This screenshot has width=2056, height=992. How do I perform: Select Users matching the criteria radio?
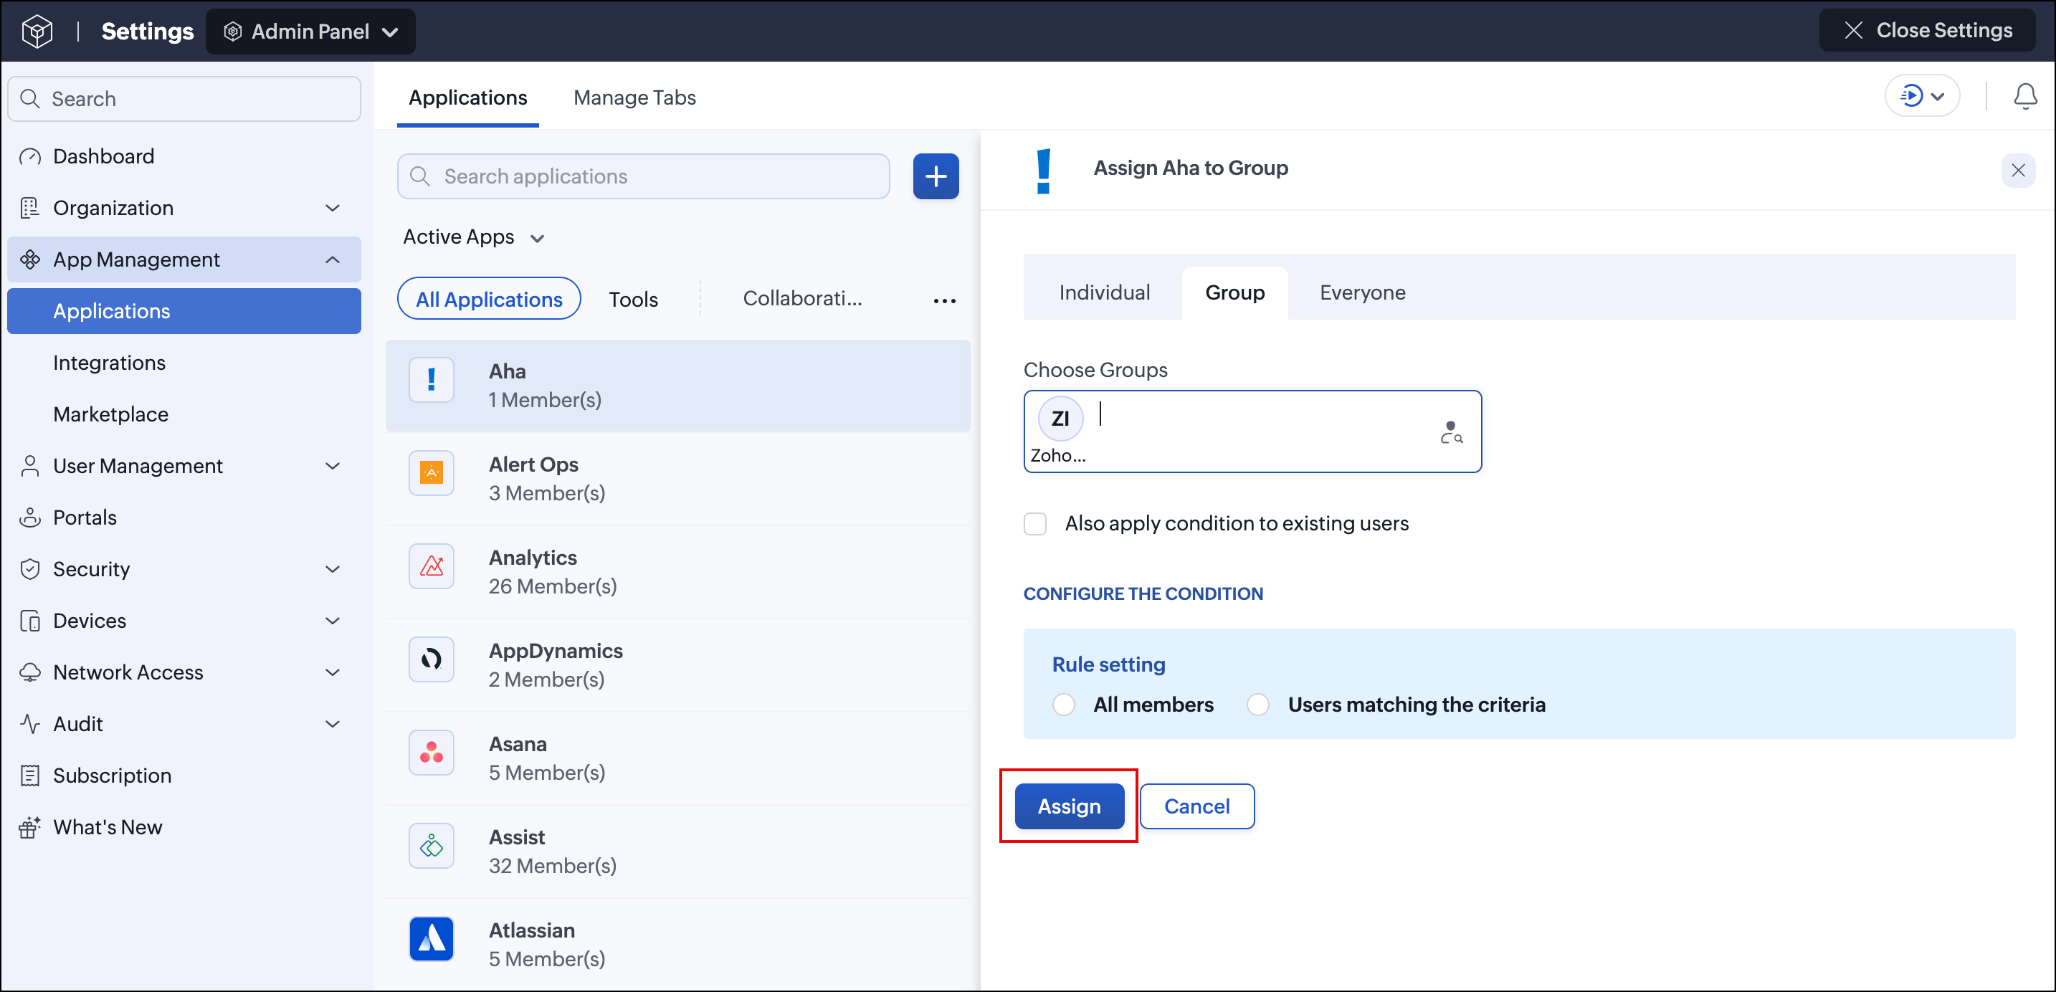tap(1258, 705)
